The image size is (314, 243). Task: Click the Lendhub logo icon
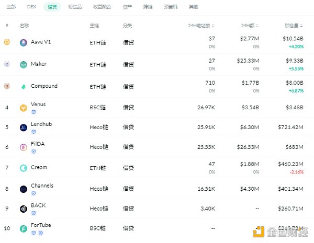coord(24,128)
